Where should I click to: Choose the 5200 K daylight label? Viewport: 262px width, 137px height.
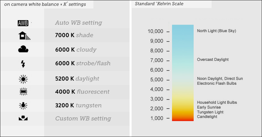(77, 78)
